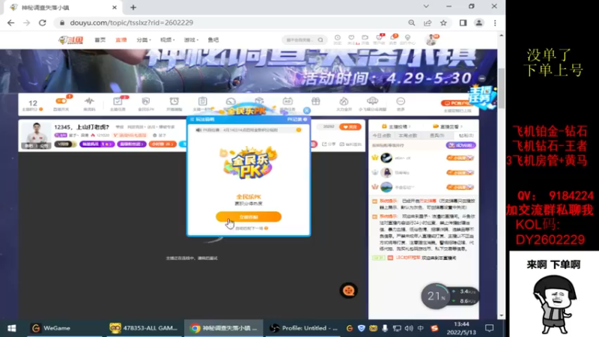Open Chrome zoom magnifier in address bar
The height and width of the screenshot is (337, 599).
(411, 23)
